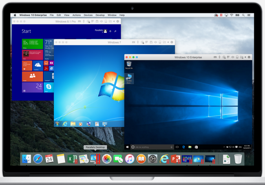Screen dimensions: 265x185
Task: Open the People tile on Start screen
Action: click(33, 76)
